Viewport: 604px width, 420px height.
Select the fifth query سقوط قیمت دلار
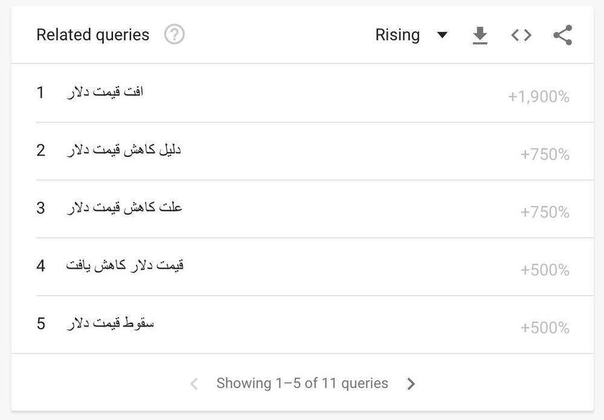pyautogui.click(x=110, y=323)
